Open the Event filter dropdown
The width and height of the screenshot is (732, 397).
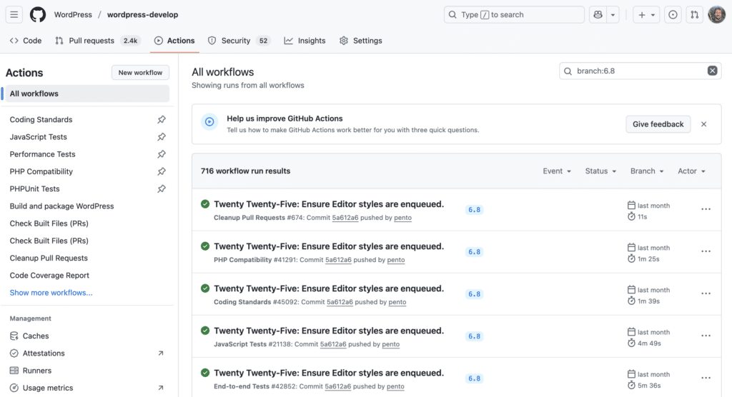[x=557, y=171]
